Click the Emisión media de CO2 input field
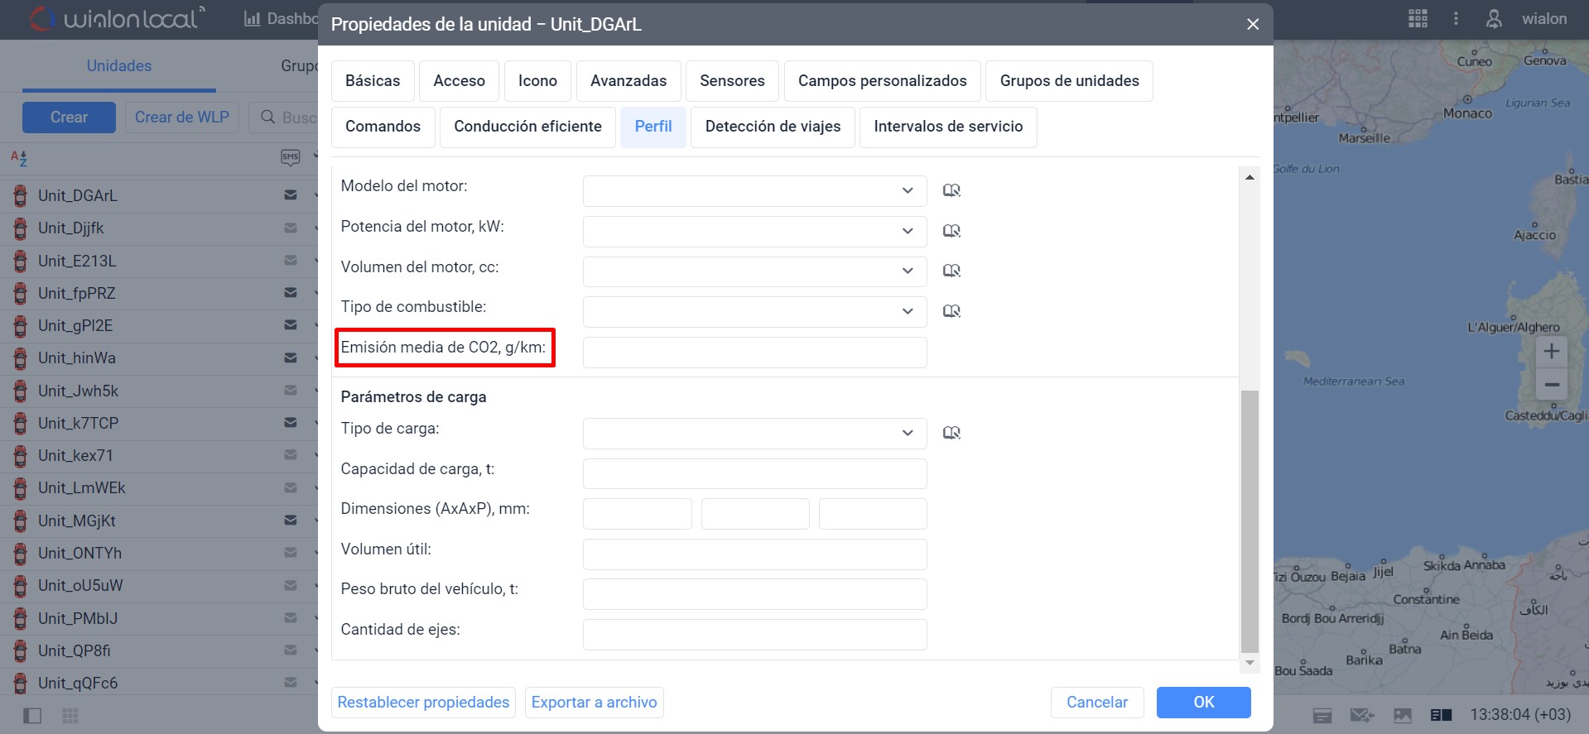 pos(754,353)
